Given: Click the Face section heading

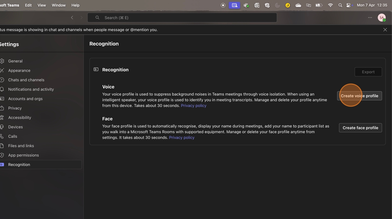Looking at the screenshot, I should tap(107, 119).
